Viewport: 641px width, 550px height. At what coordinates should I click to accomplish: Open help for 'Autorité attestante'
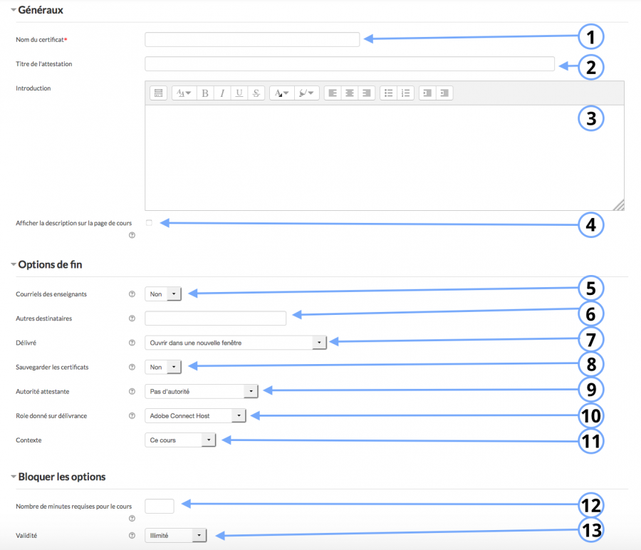132,391
